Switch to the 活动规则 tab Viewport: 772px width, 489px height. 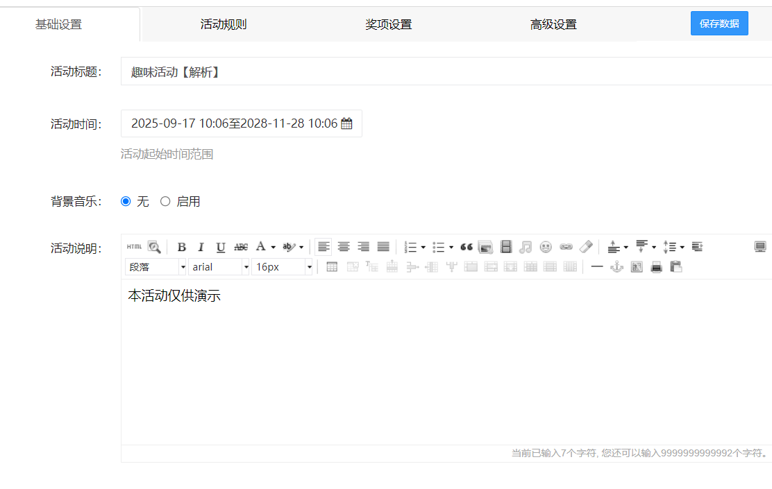pyautogui.click(x=224, y=23)
